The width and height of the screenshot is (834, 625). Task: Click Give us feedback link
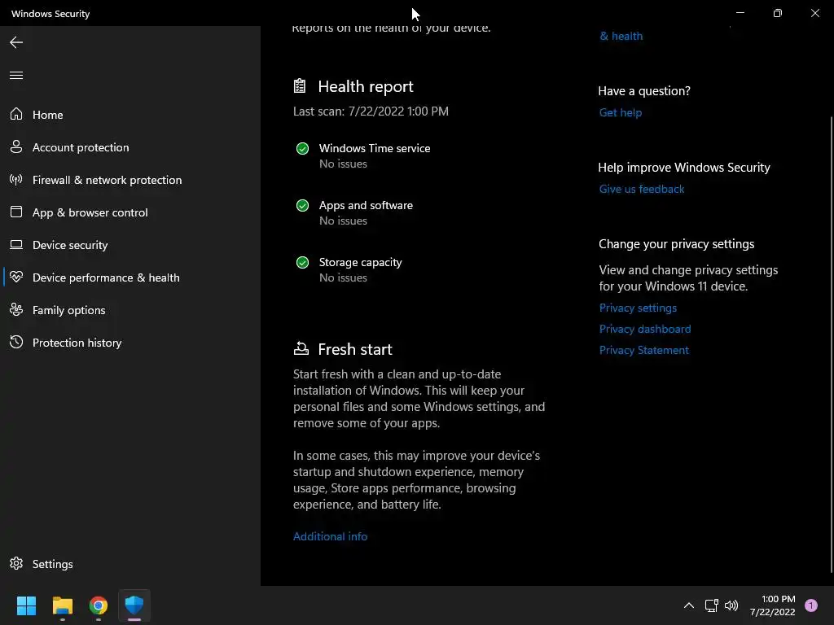point(642,189)
